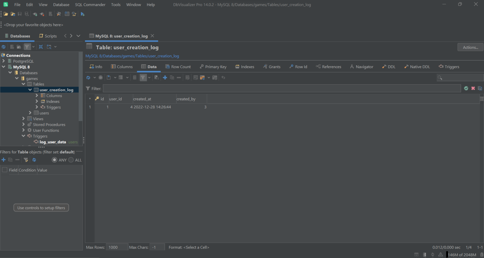The height and width of the screenshot is (258, 484).
Task: Clear the filter with red X icon
Action: click(473, 89)
